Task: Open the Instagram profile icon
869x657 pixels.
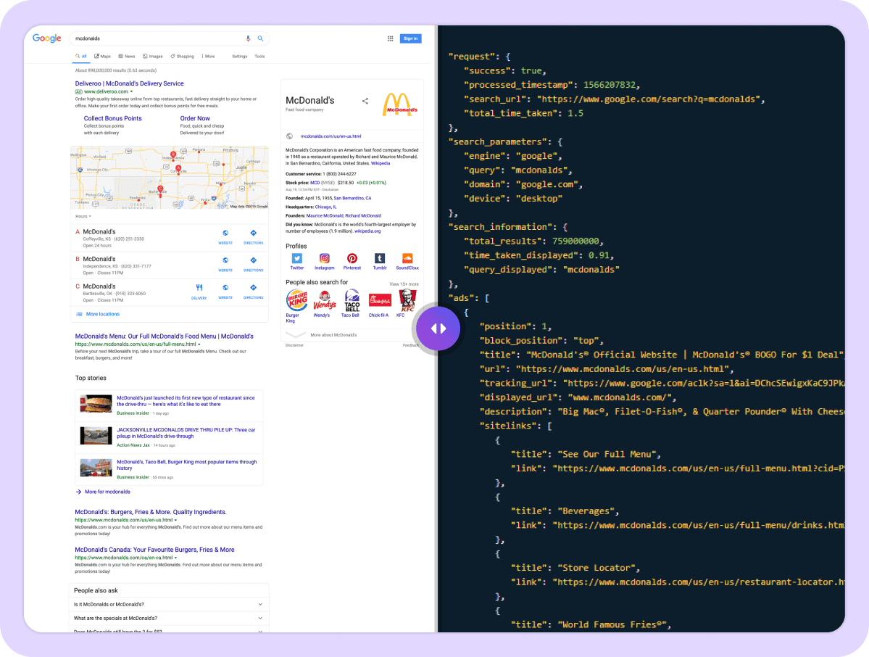Action: 324,258
